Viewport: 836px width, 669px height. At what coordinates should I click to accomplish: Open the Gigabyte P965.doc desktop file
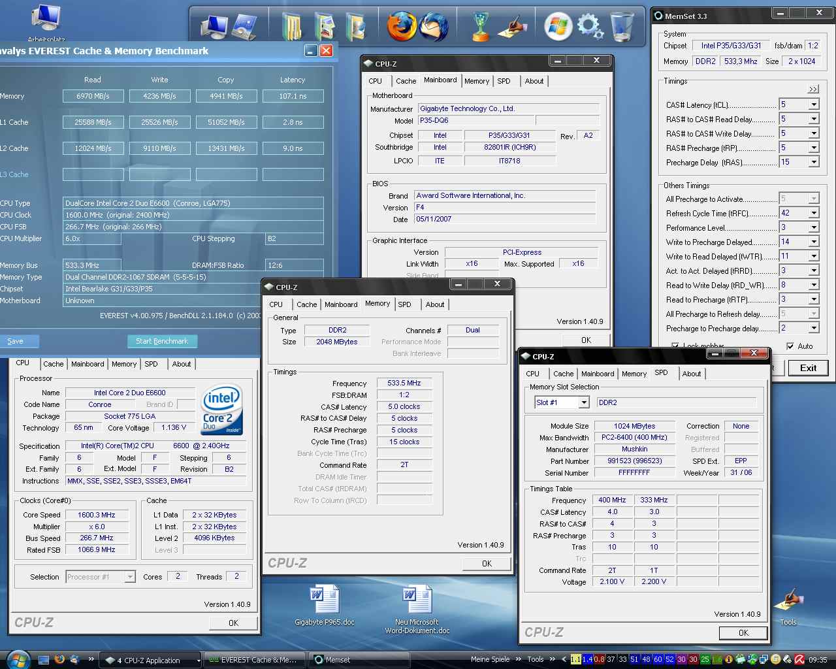[x=325, y=605]
